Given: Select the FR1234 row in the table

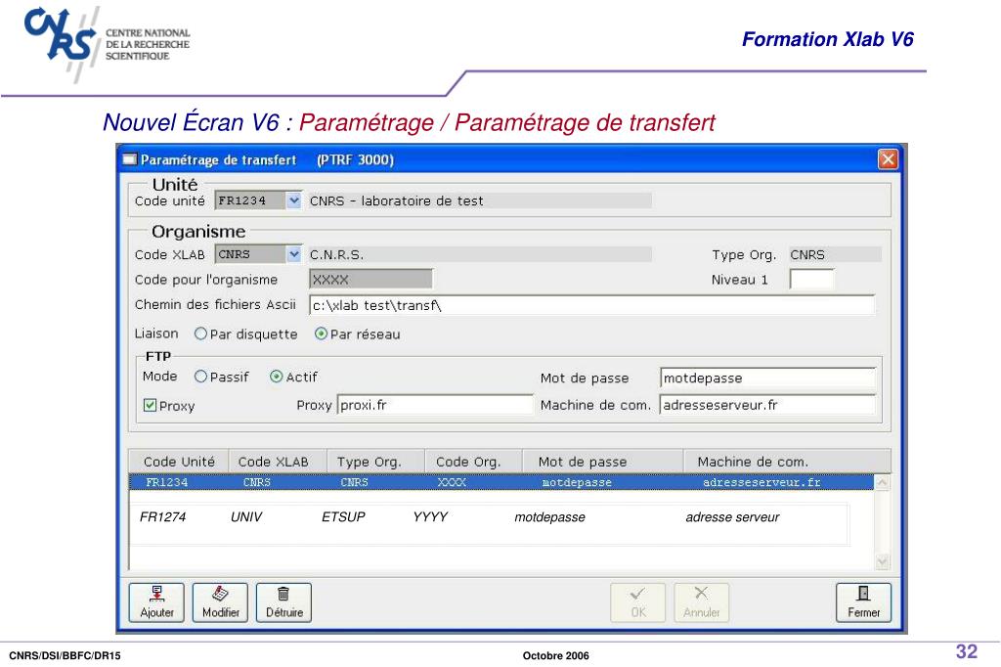Looking at the screenshot, I should (501, 482).
